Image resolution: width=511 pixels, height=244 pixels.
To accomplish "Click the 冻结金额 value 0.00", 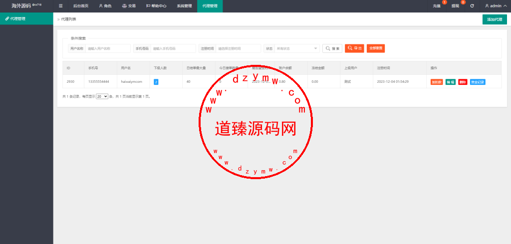I will point(314,82).
